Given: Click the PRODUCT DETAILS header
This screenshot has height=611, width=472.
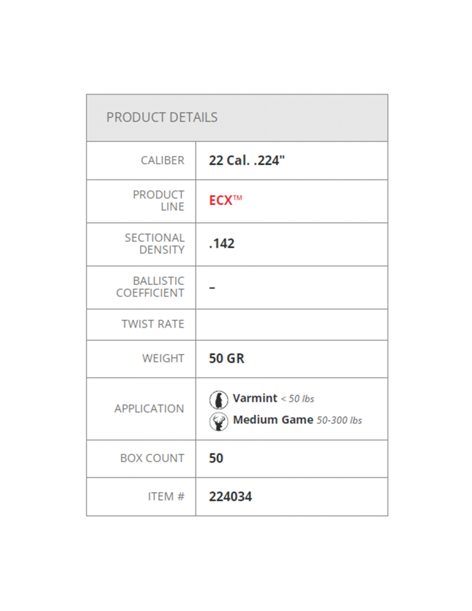Looking at the screenshot, I should (162, 117).
